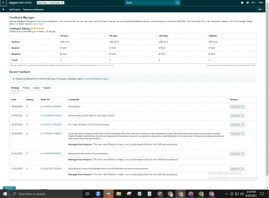Open File Explorer from the taskbar
269x198 pixels.
[118, 194]
